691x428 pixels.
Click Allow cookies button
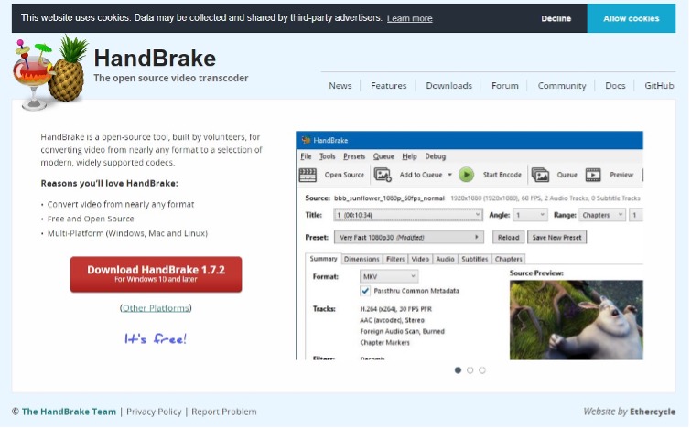point(632,18)
